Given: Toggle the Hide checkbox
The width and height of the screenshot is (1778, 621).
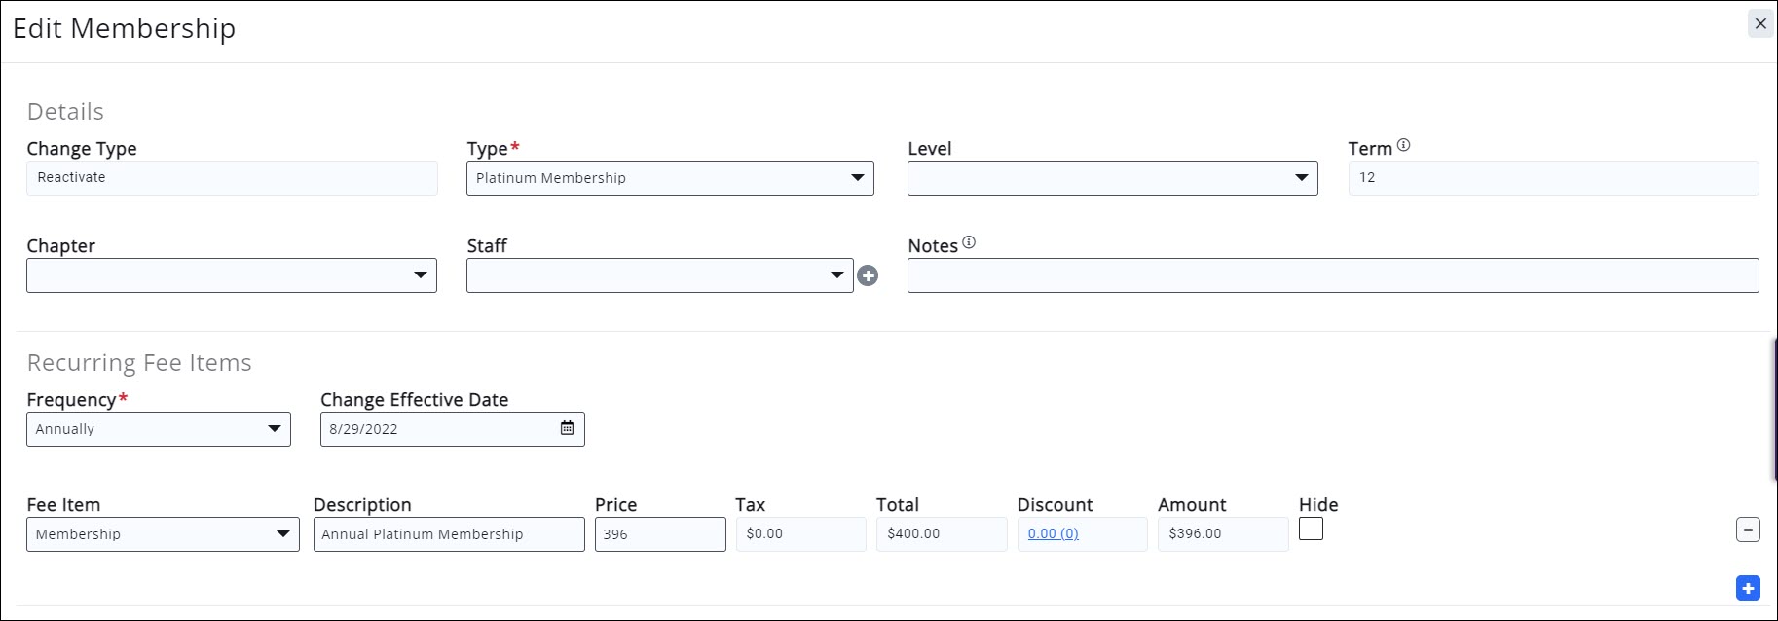Looking at the screenshot, I should click(1312, 530).
